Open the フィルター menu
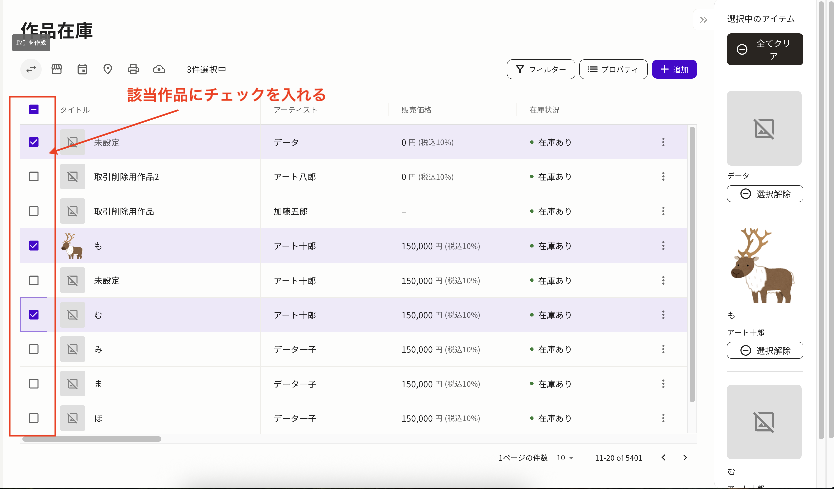Viewport: 834px width, 489px height. coord(541,69)
